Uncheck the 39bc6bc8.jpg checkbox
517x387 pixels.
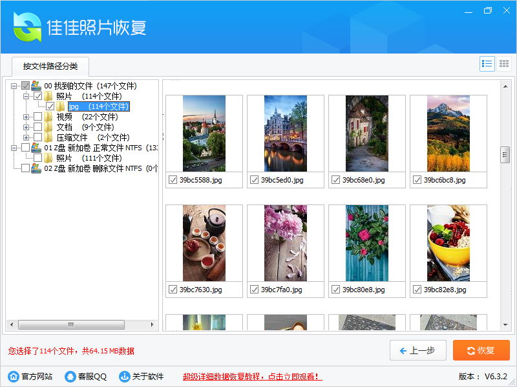click(x=417, y=180)
